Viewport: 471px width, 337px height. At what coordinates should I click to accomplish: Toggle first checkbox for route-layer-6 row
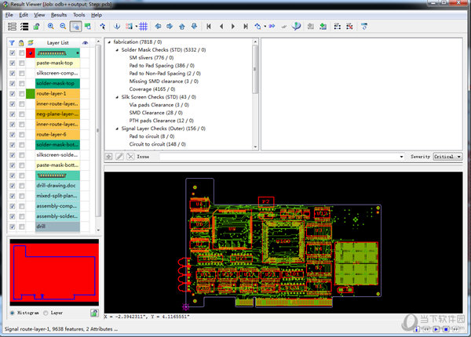pos(12,134)
